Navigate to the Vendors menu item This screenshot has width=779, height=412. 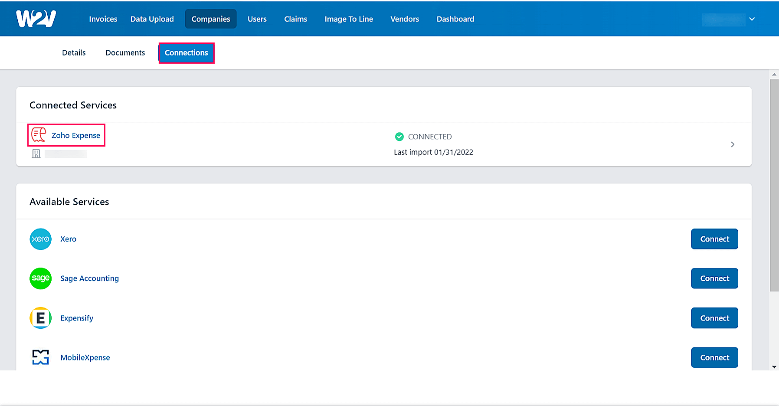(404, 19)
